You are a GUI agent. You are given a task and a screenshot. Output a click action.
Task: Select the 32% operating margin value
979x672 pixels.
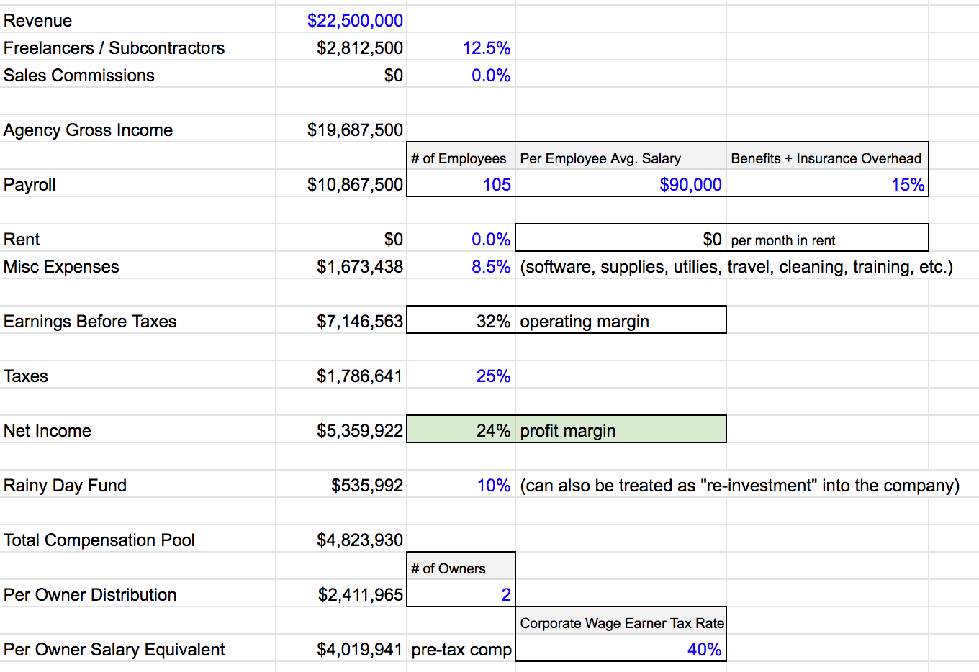click(493, 322)
